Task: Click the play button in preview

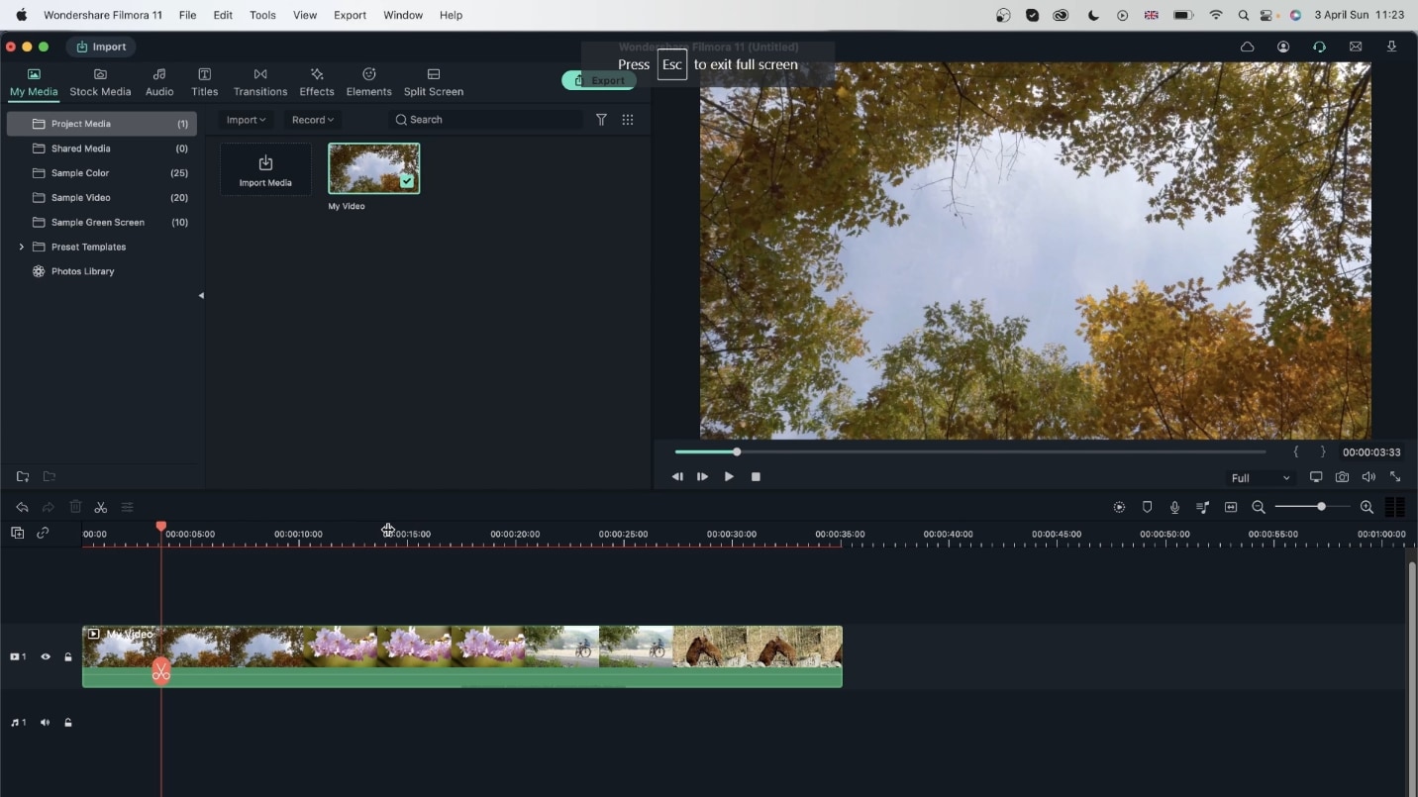Action: [x=729, y=476]
